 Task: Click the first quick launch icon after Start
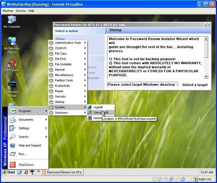pos(20,172)
